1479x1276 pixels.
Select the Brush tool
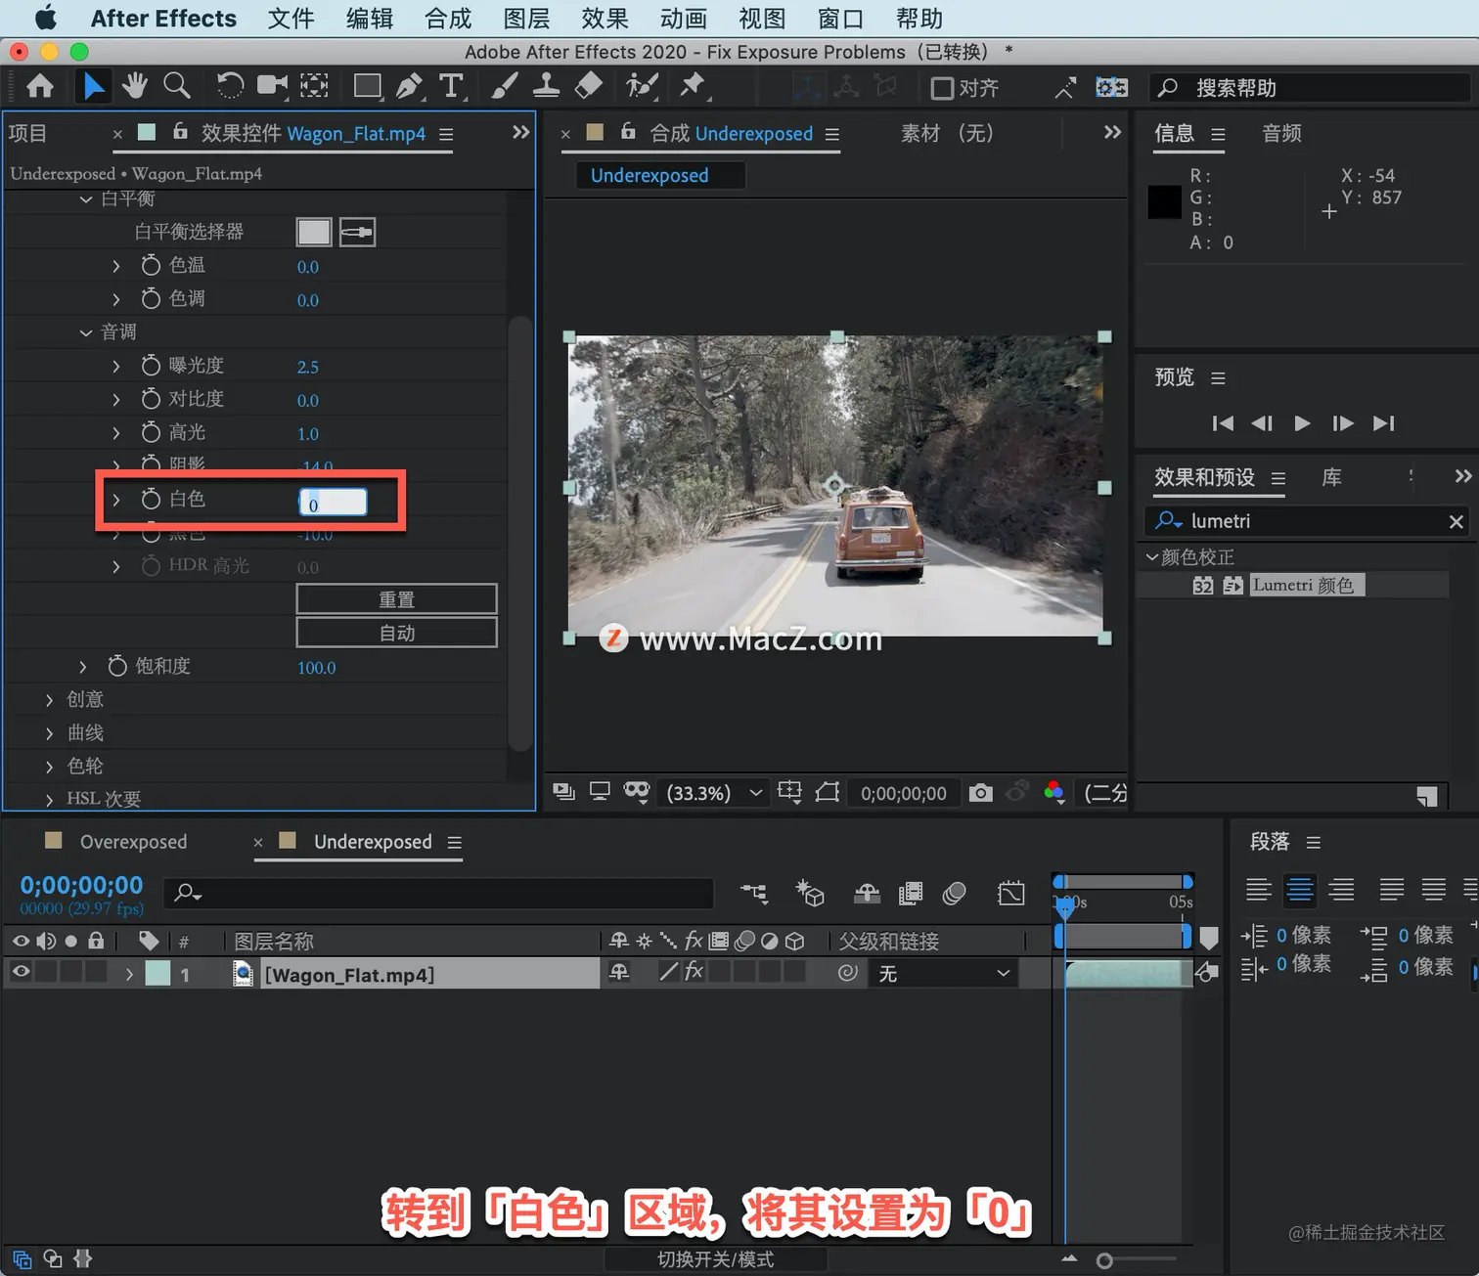tap(504, 87)
